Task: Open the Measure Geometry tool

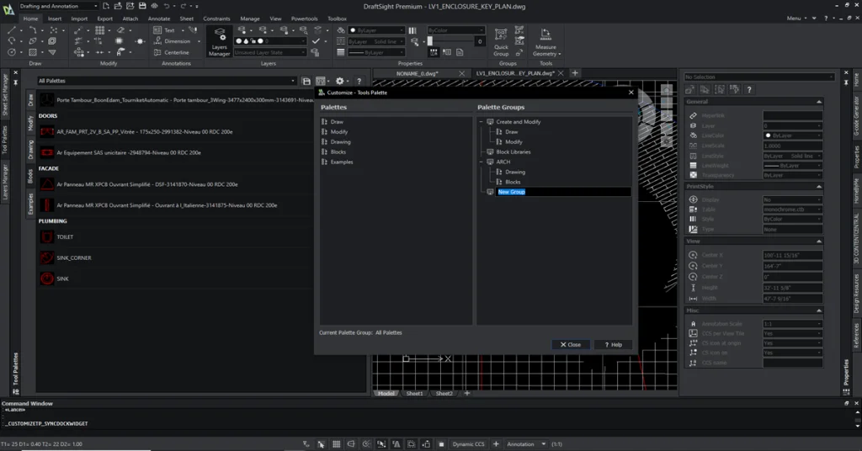Action: point(545,41)
